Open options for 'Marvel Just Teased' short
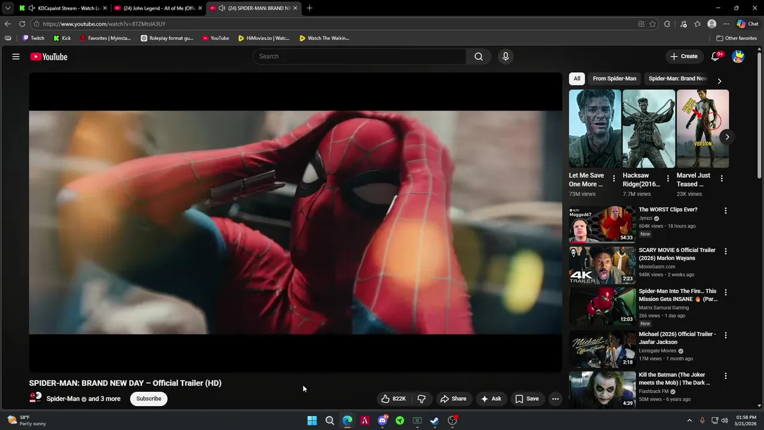 click(x=722, y=179)
